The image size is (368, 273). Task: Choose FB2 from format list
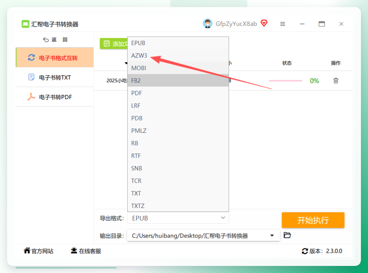coord(178,80)
